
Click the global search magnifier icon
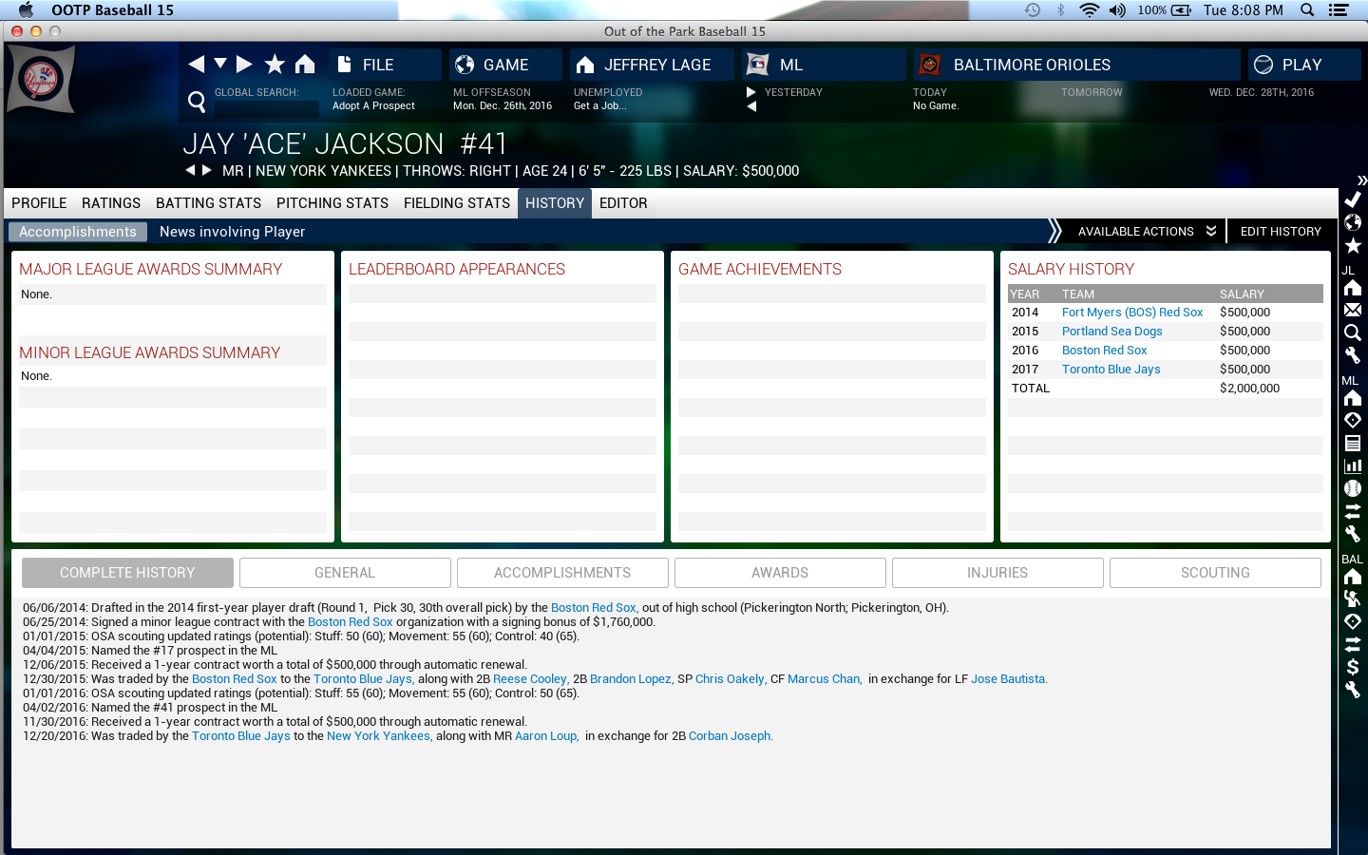click(x=197, y=102)
